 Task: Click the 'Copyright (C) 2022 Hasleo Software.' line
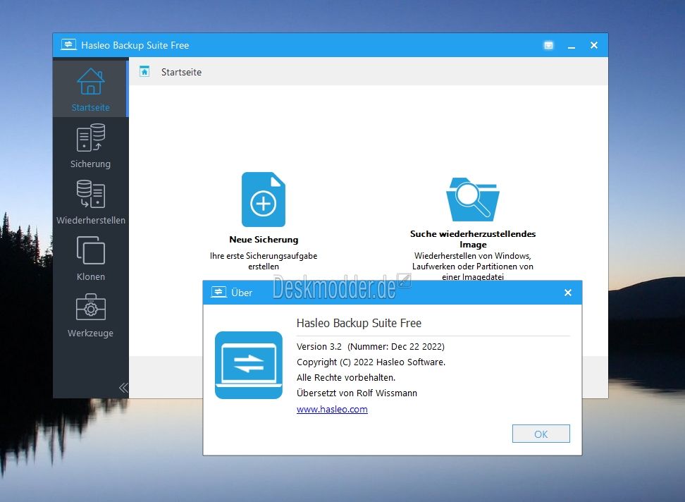(x=371, y=362)
